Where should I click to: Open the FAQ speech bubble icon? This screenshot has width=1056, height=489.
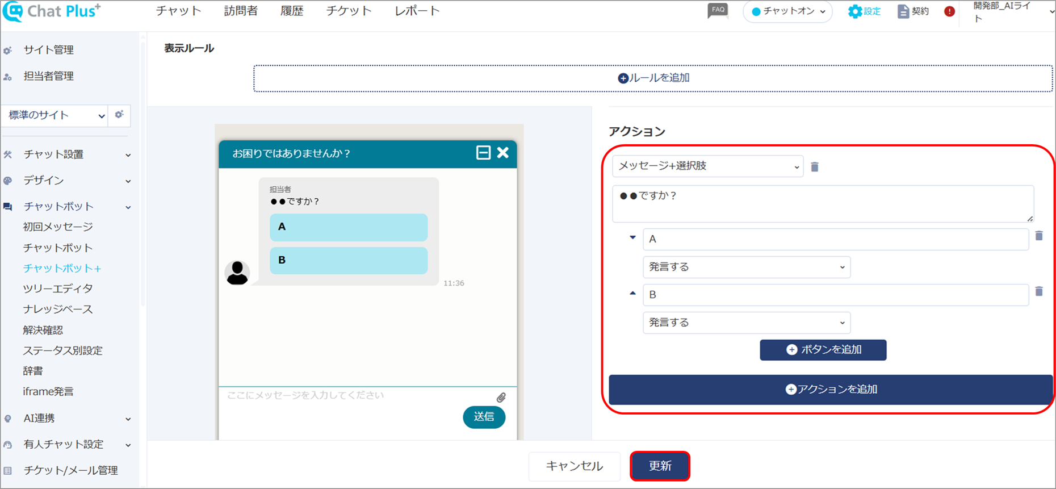pos(718,11)
